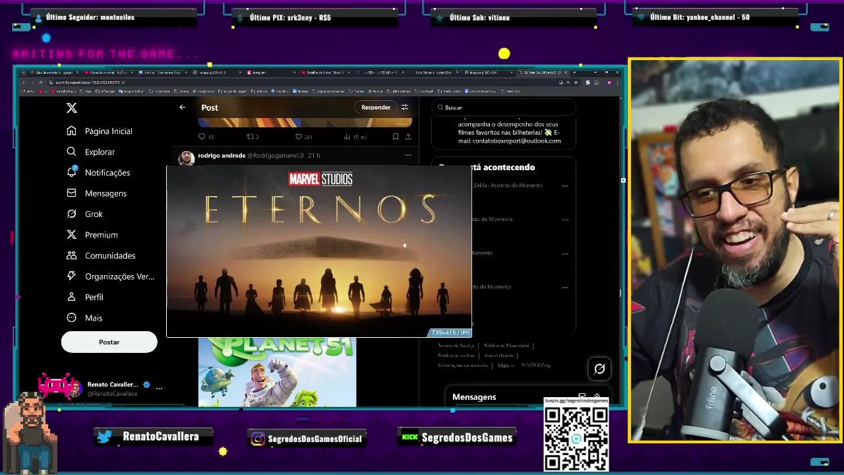
Task: Expand the footer Mais ... menu
Action: pos(506,365)
